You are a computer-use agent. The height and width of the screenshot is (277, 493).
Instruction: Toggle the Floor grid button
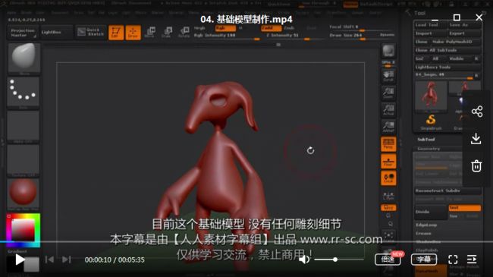coord(388,161)
